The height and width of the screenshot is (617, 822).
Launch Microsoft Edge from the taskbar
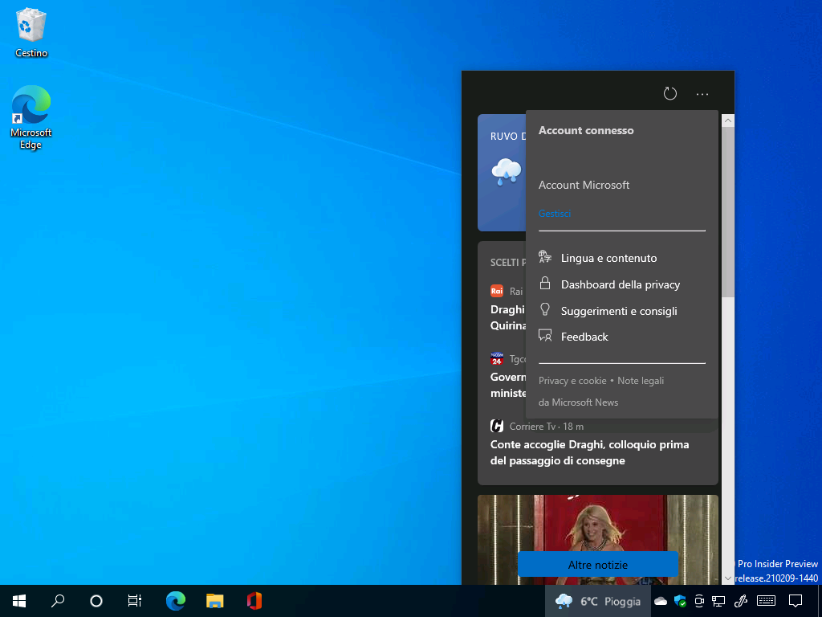[x=175, y=601]
